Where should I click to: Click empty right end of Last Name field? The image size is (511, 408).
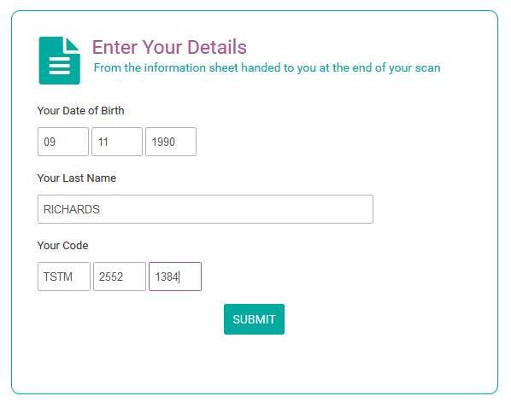[x=326, y=209]
